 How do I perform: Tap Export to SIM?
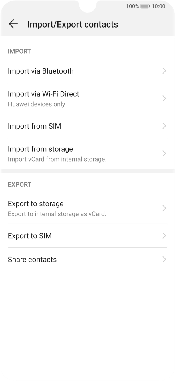coord(30,236)
